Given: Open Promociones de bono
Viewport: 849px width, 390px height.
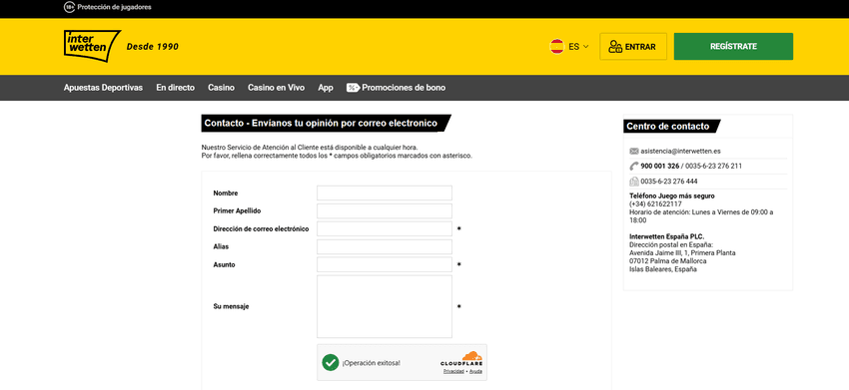Looking at the screenshot, I should tap(404, 88).
